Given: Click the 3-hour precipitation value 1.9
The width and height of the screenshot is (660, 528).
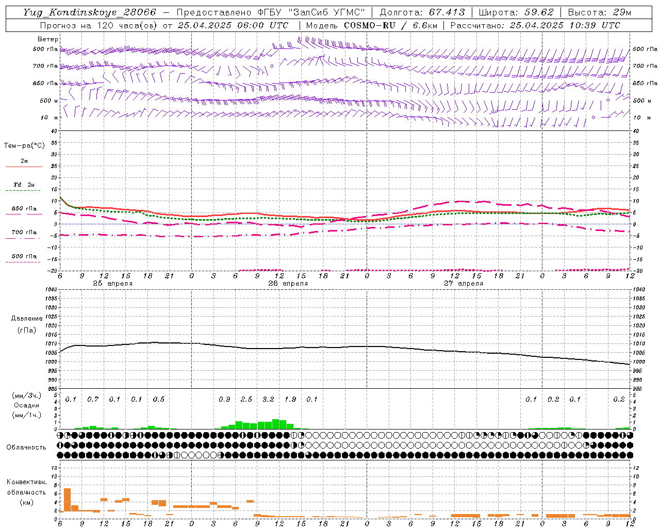Looking at the screenshot, I should [290, 400].
